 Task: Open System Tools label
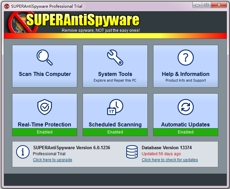point(115,74)
